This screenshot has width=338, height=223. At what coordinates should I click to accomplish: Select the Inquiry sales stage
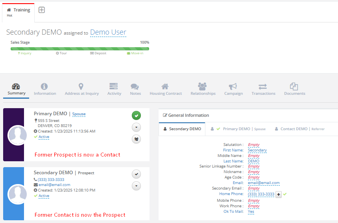click(24, 53)
